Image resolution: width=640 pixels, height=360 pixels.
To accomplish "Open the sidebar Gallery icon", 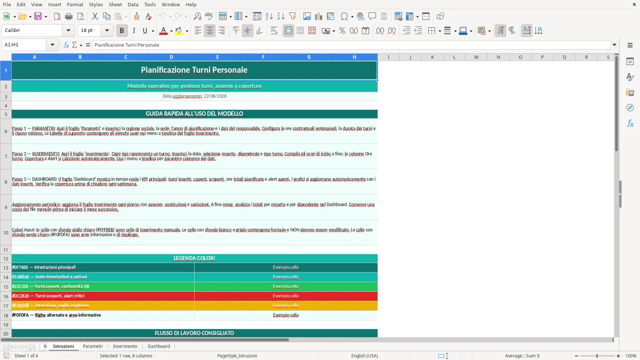I will pyautogui.click(x=630, y=93).
